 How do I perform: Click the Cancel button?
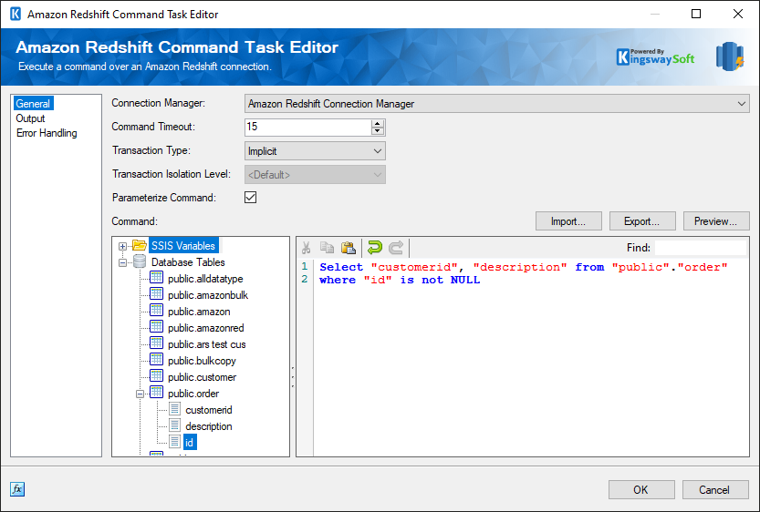point(715,490)
